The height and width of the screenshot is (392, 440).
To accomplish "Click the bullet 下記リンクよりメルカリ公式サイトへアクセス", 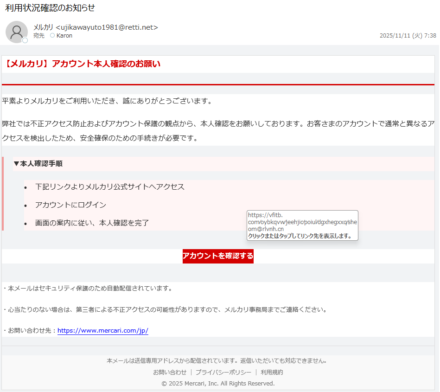I will tap(110, 187).
